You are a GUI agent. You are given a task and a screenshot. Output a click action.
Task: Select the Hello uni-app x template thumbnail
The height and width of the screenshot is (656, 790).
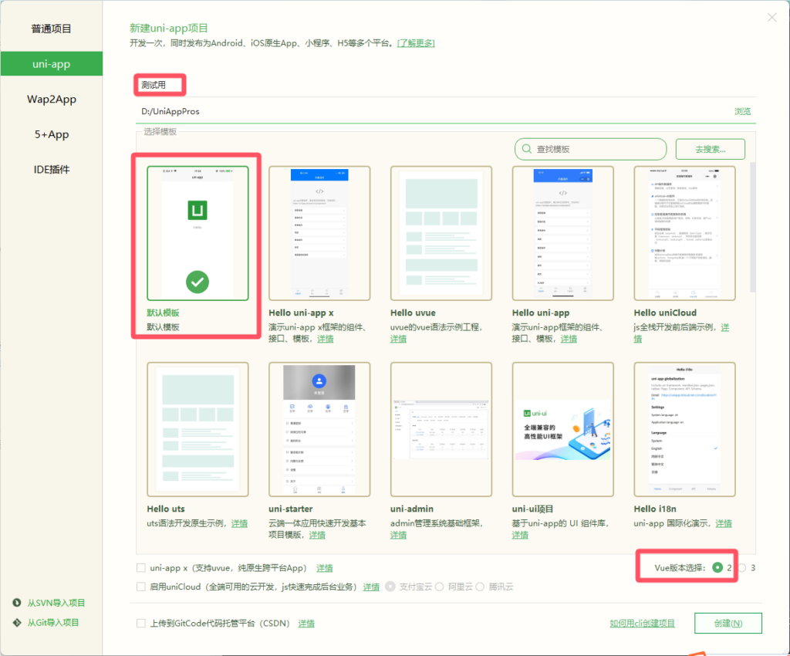319,233
